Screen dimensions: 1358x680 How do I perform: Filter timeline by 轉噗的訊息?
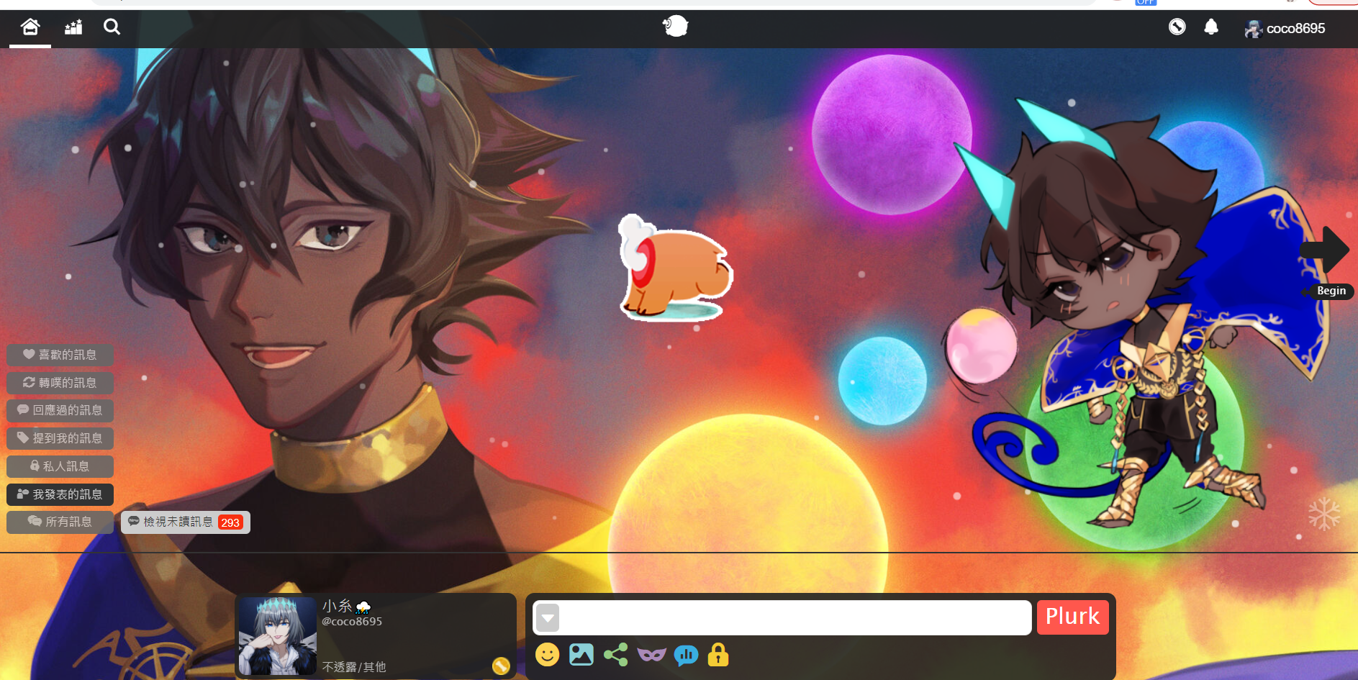[x=60, y=383]
